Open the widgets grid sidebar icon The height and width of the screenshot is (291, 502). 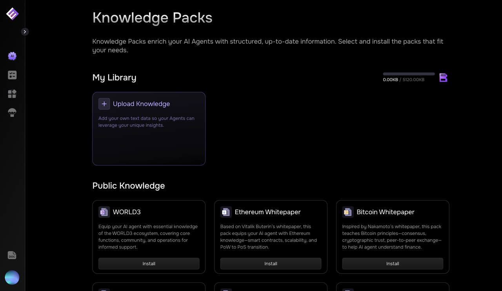pyautogui.click(x=12, y=94)
